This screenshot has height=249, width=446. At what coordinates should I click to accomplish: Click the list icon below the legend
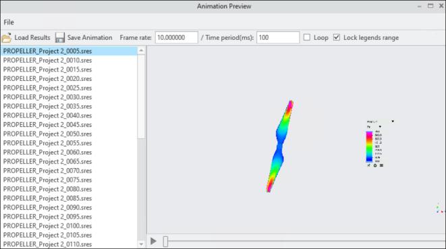[x=381, y=165]
